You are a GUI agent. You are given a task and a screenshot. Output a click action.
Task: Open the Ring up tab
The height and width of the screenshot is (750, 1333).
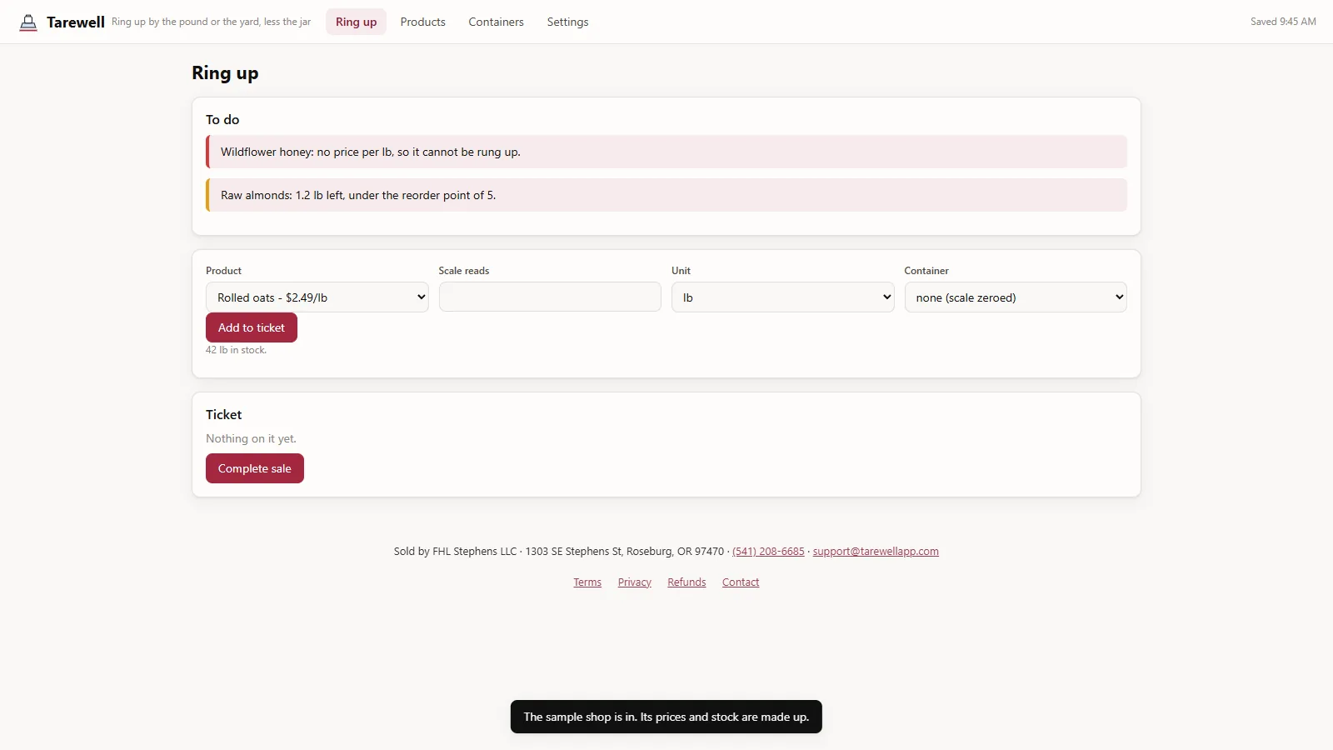click(x=356, y=22)
